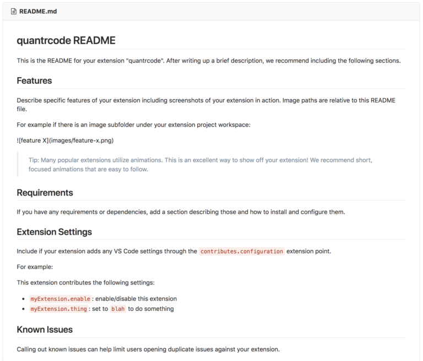The image size is (423, 361).
Task: Click the 'For example:' line
Action: point(35,267)
